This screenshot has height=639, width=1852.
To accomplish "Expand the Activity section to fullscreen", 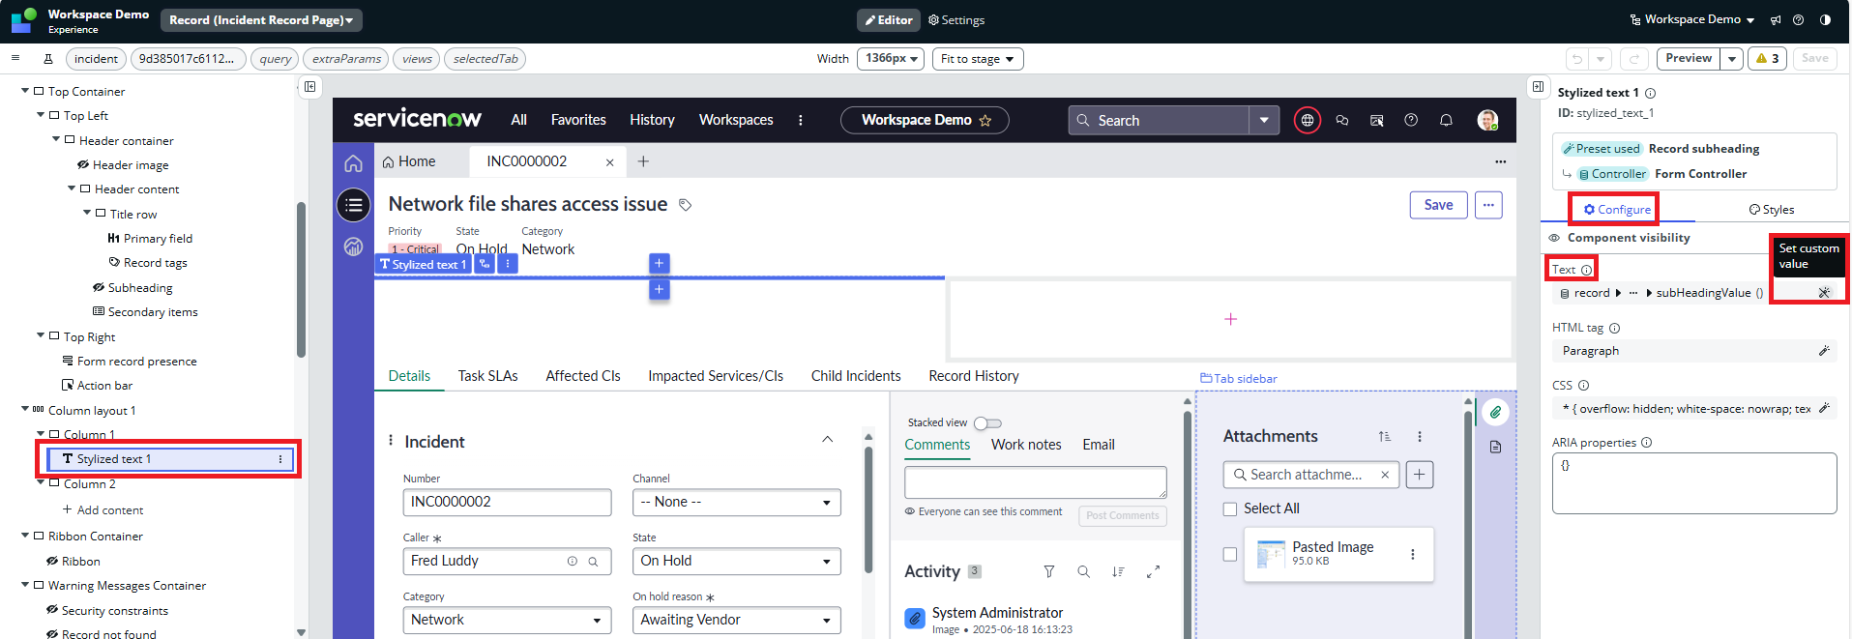I will [x=1153, y=572].
